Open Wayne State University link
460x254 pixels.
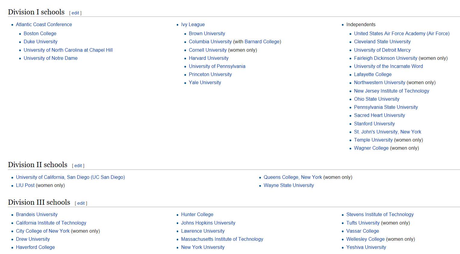coord(289,185)
